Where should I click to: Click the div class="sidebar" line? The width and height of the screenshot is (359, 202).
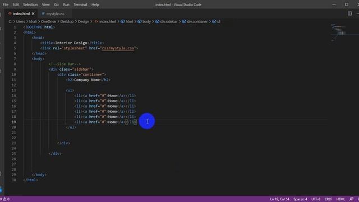(71, 69)
